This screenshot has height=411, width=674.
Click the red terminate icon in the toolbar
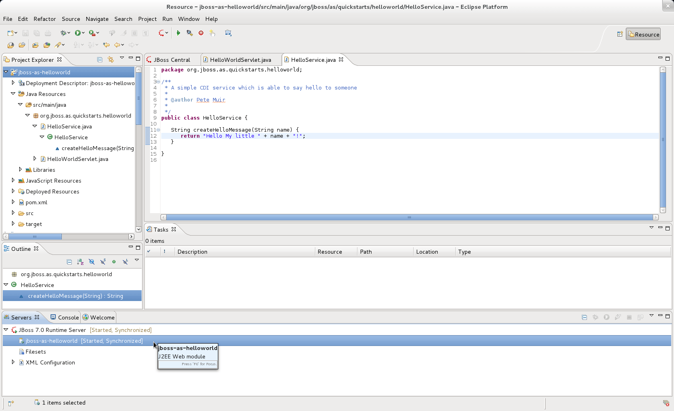[x=201, y=33]
